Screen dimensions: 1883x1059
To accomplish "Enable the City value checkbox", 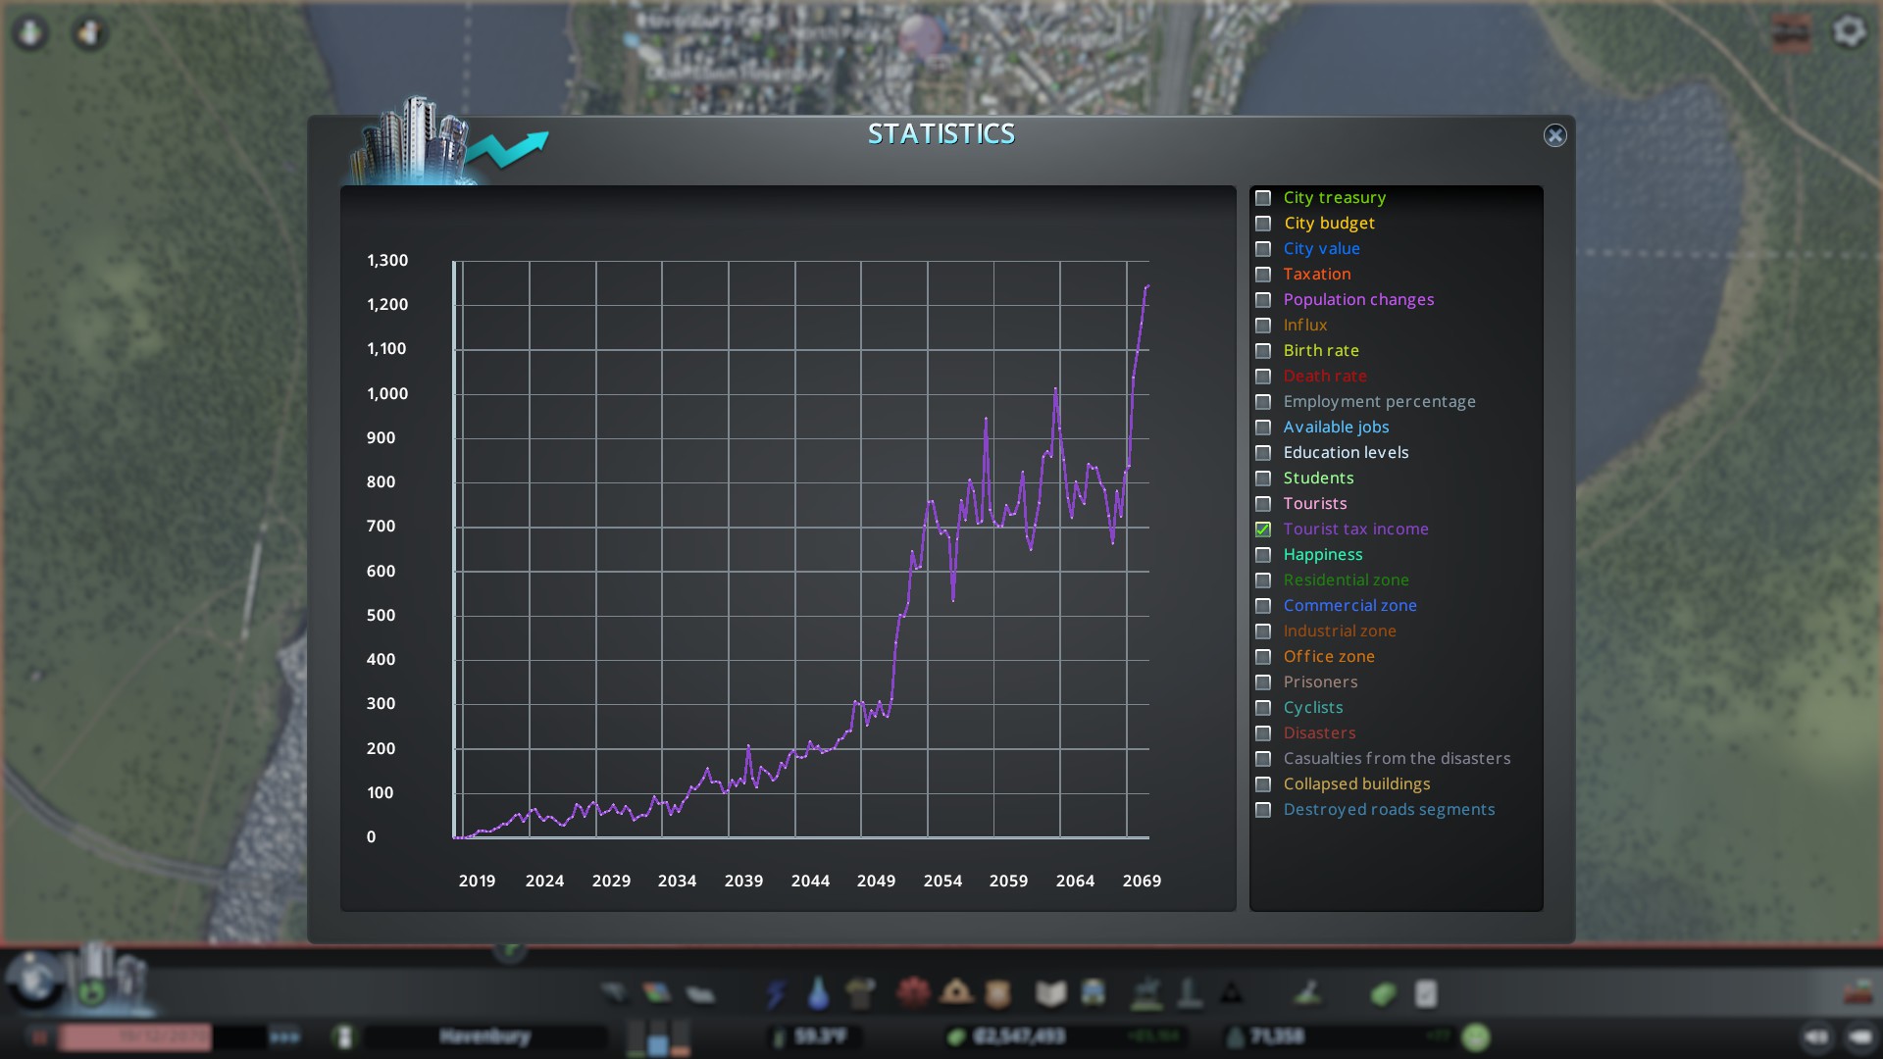I will pyautogui.click(x=1263, y=249).
